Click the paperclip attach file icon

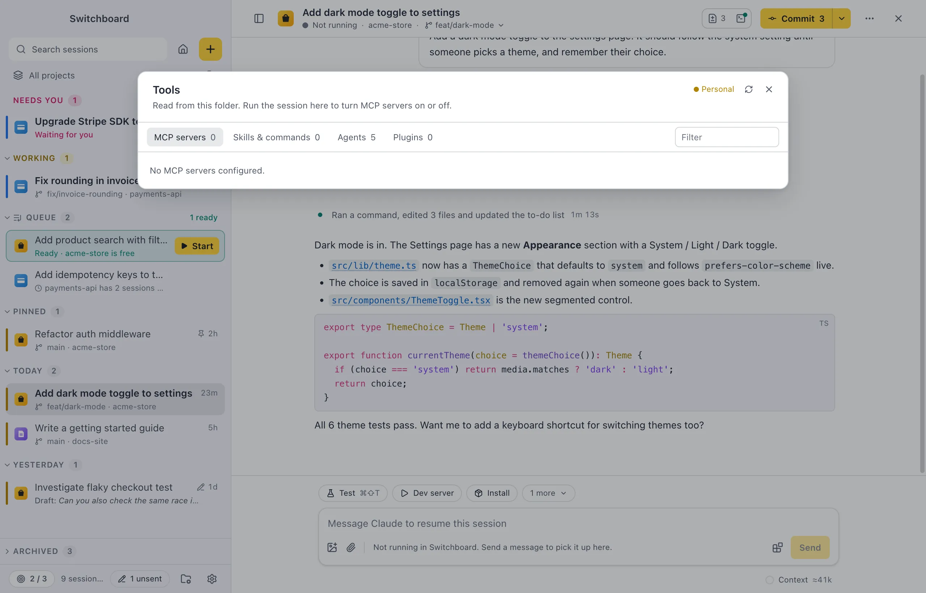tap(351, 547)
